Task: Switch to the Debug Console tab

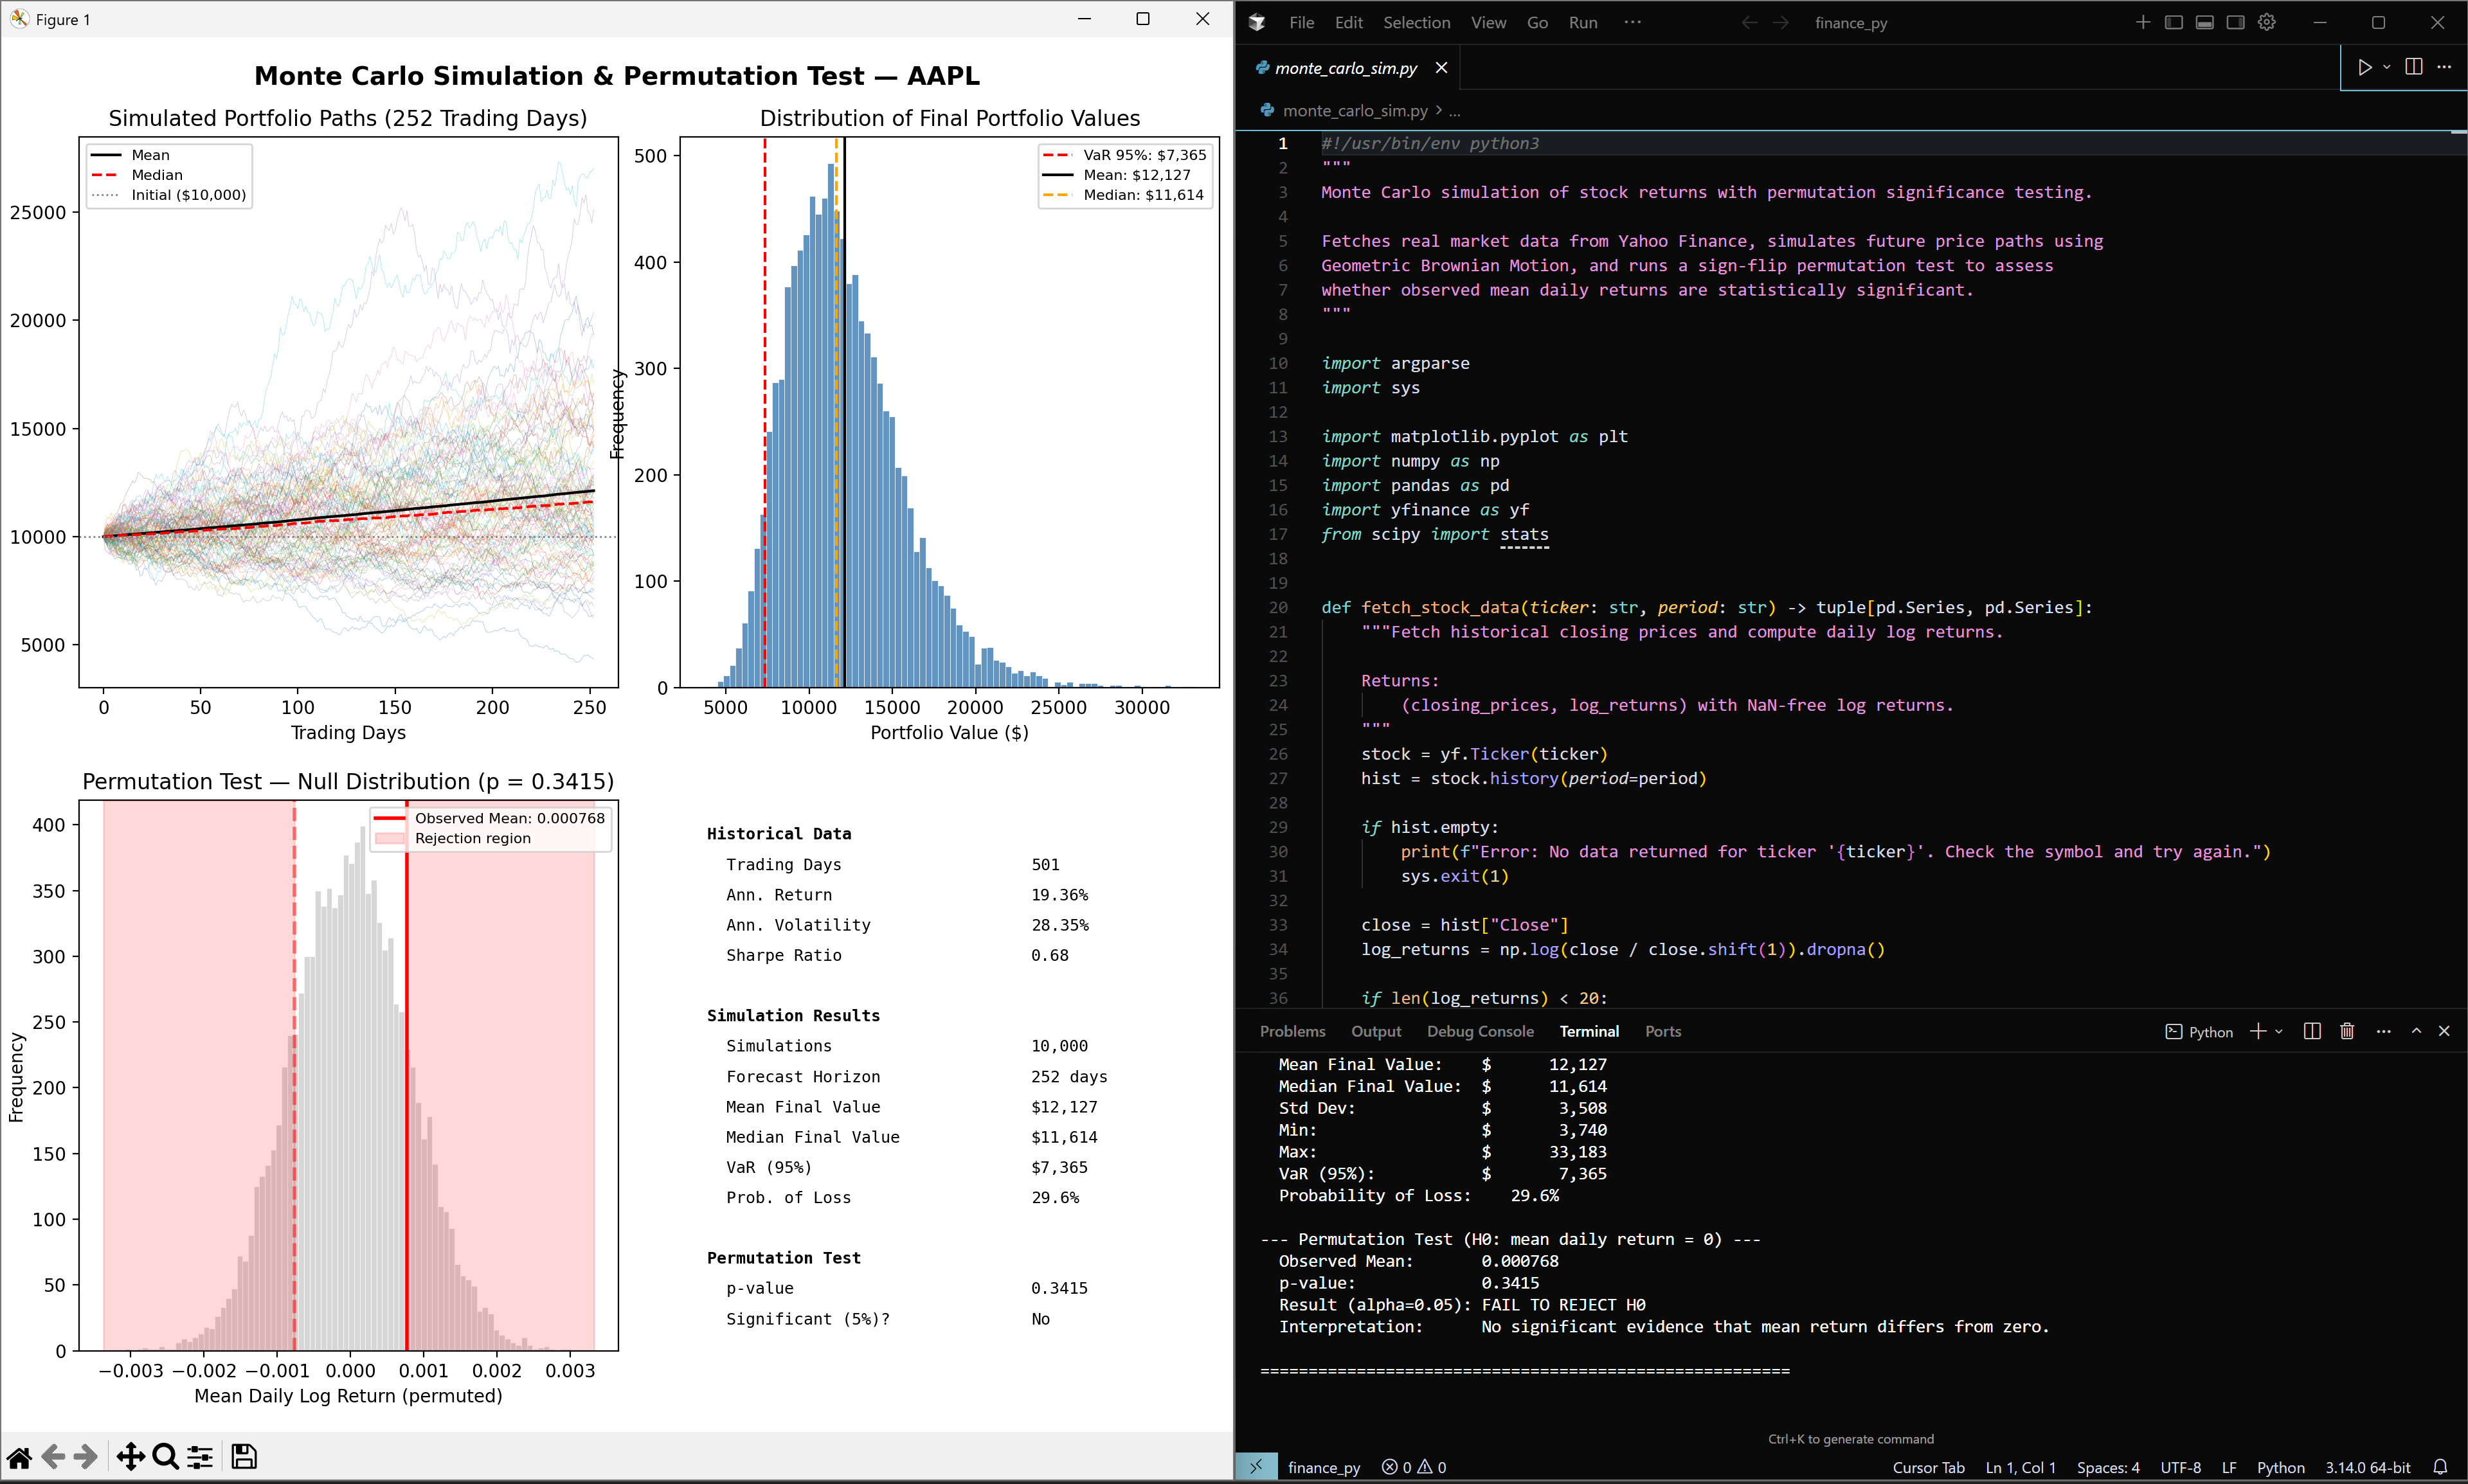Action: [1480, 1031]
